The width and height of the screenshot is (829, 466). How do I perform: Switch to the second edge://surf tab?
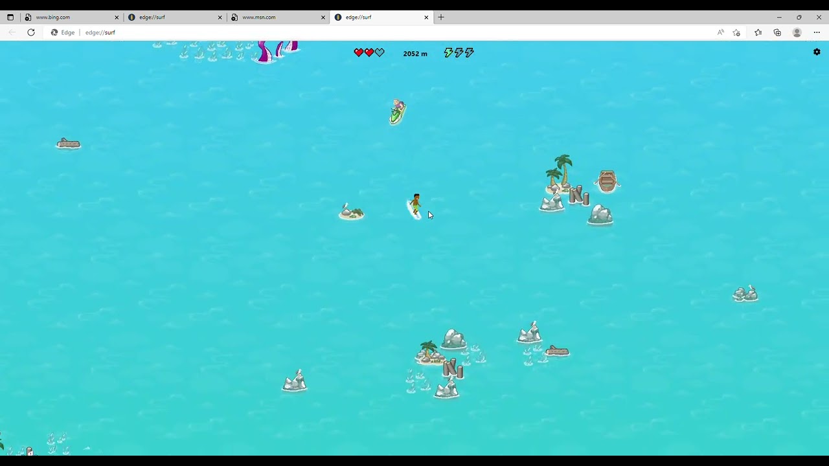click(x=382, y=17)
